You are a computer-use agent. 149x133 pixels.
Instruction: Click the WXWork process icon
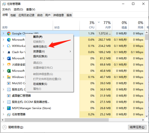pos(9,46)
